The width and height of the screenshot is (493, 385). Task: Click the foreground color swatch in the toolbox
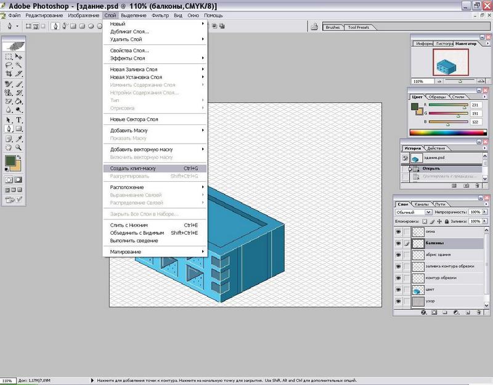(x=10, y=161)
